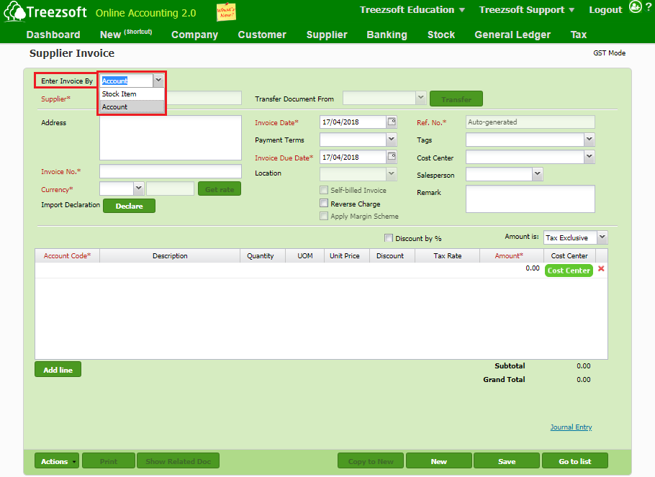This screenshot has width=655, height=477.
Task: Click the Copy to New button
Action: pyautogui.click(x=371, y=461)
